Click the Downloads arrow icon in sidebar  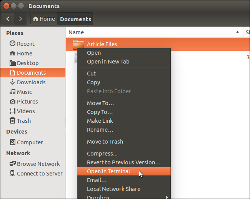click(13, 82)
